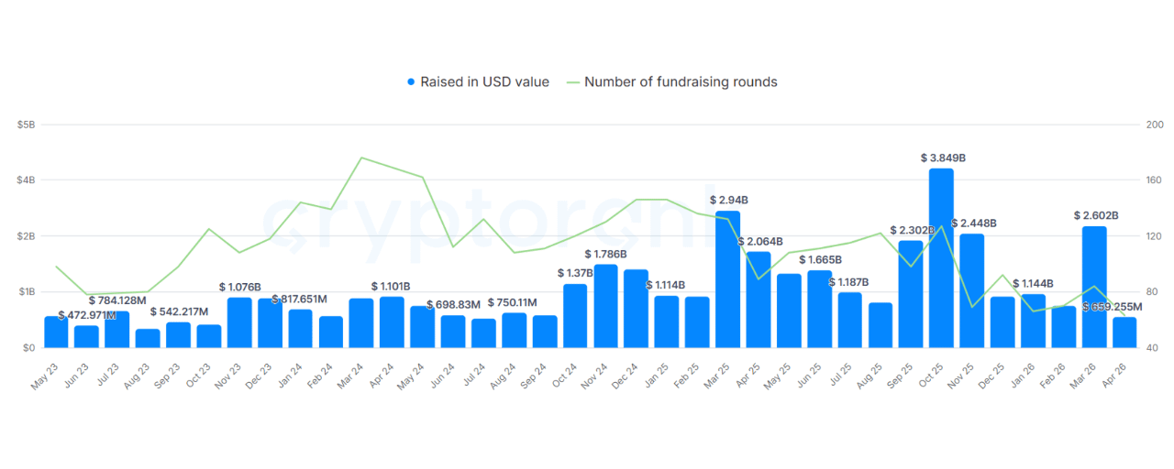Screen dimensions: 1174x469
Task: Select the Nov 23 bar labeled $1.076B
Action: pyautogui.click(x=239, y=323)
